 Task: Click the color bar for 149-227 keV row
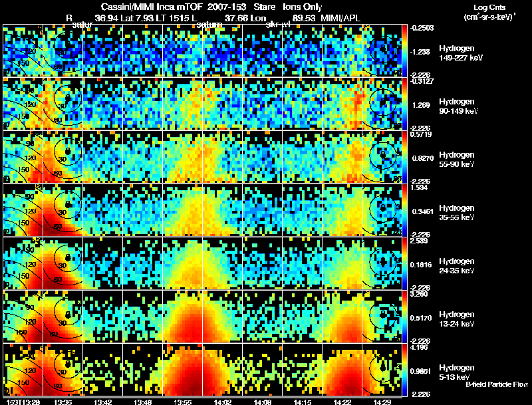tap(405, 51)
